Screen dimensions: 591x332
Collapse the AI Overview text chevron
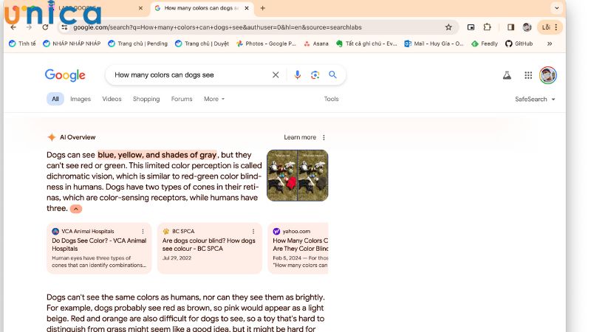[x=76, y=209]
